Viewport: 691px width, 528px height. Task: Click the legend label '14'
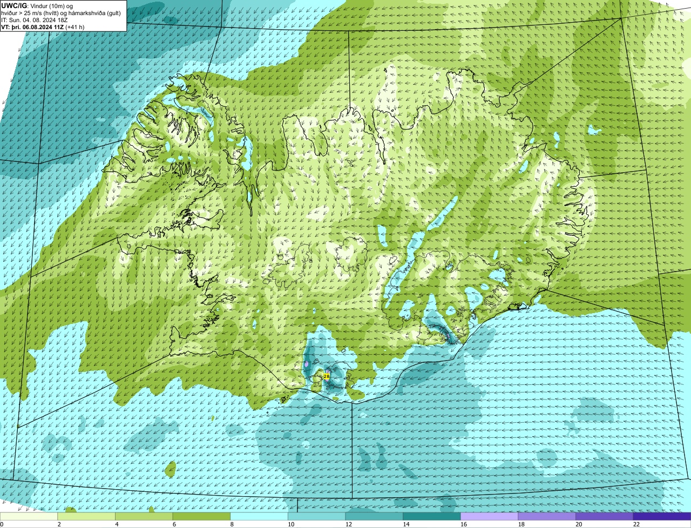click(x=406, y=524)
